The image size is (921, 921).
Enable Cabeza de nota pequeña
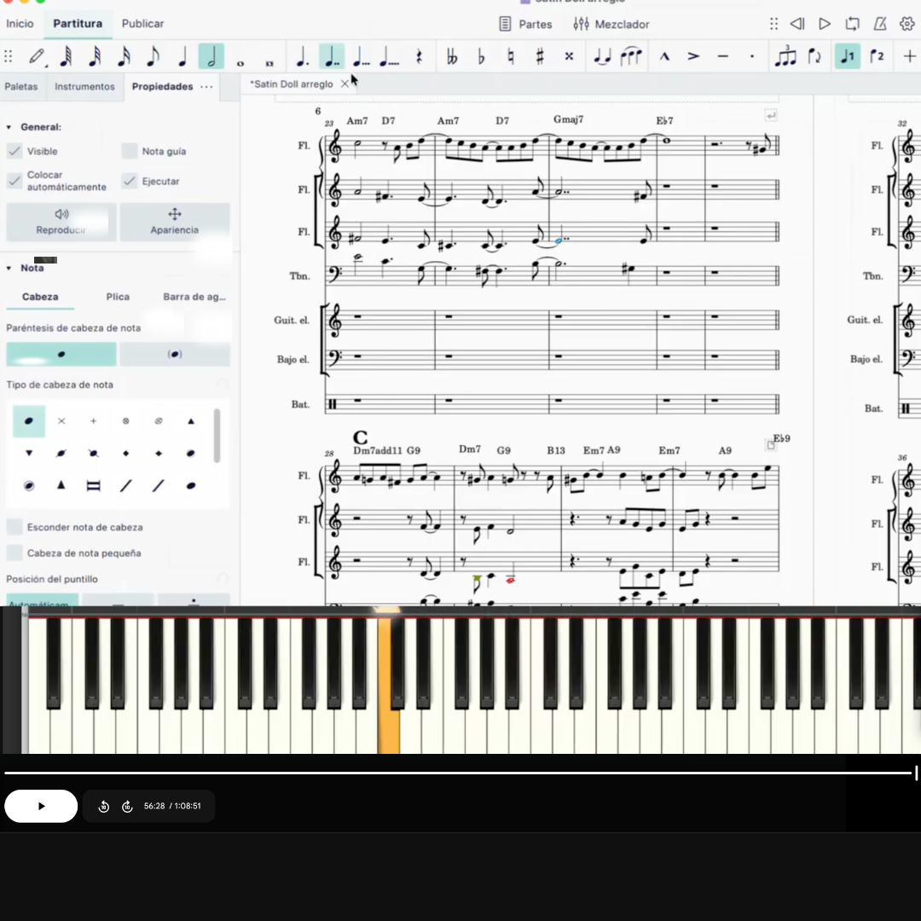point(14,553)
